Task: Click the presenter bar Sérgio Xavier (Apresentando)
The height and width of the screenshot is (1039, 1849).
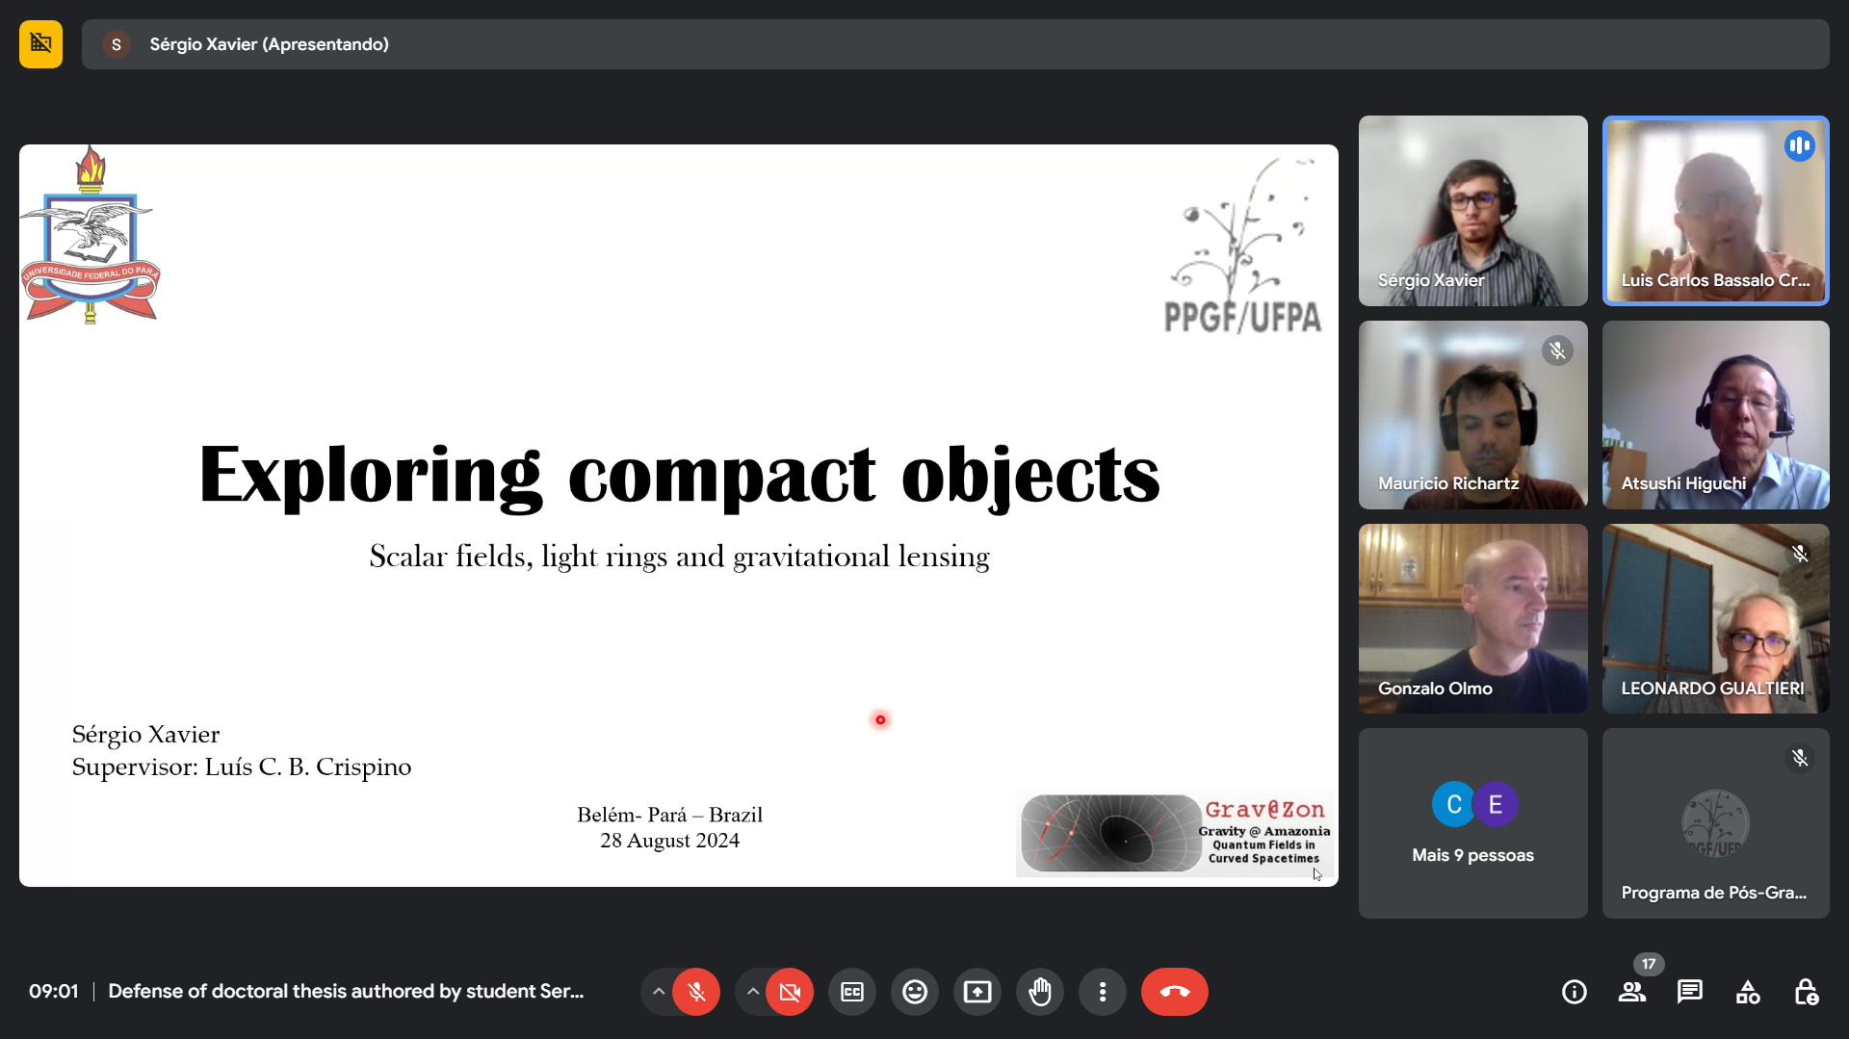Action: pyautogui.click(x=955, y=44)
